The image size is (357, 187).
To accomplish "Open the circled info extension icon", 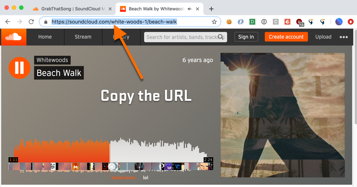I will pos(264,22).
